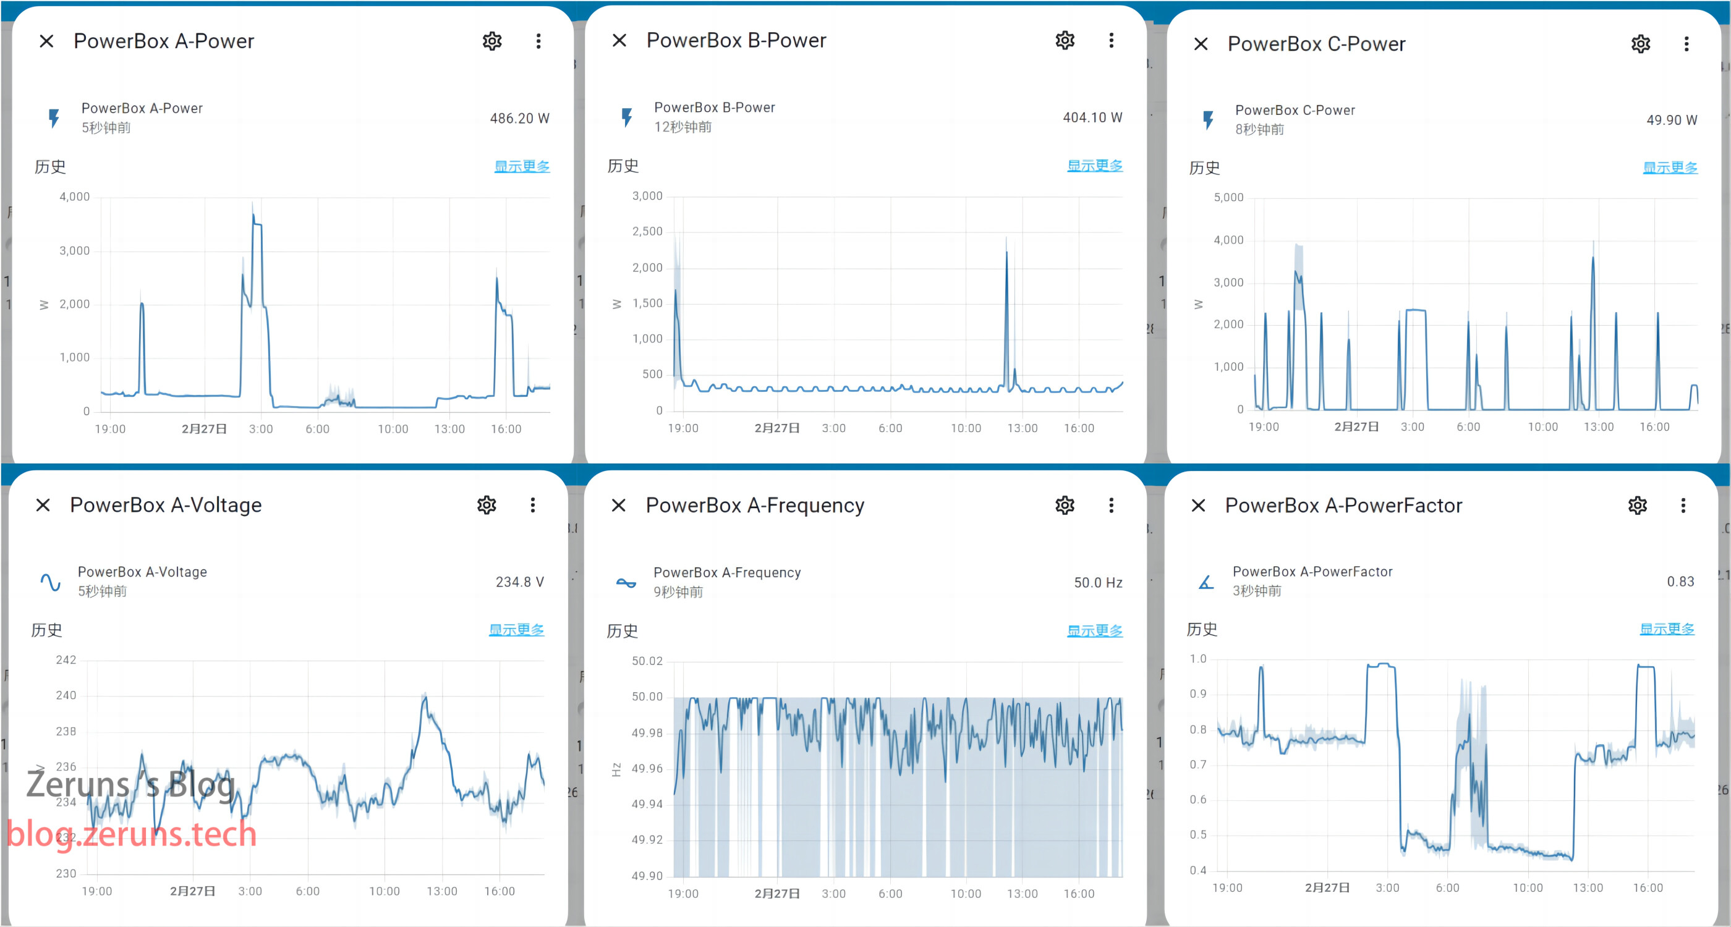Click settings gear in PowerBox A-Voltage dialog

point(487,505)
